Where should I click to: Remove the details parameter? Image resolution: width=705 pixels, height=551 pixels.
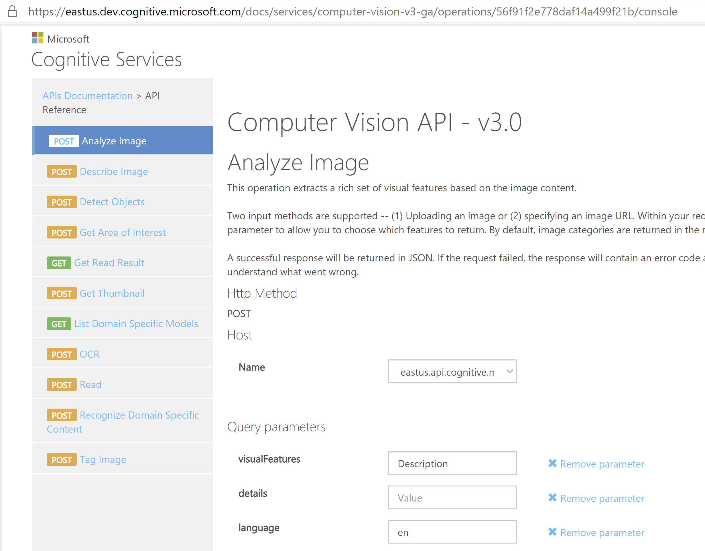(596, 498)
